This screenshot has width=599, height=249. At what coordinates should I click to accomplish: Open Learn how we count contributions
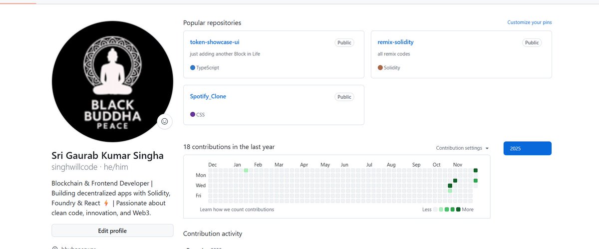[237, 210]
